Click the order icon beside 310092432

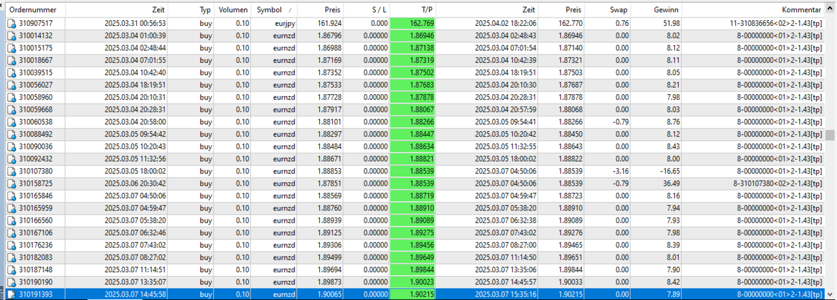pyautogui.click(x=11, y=159)
